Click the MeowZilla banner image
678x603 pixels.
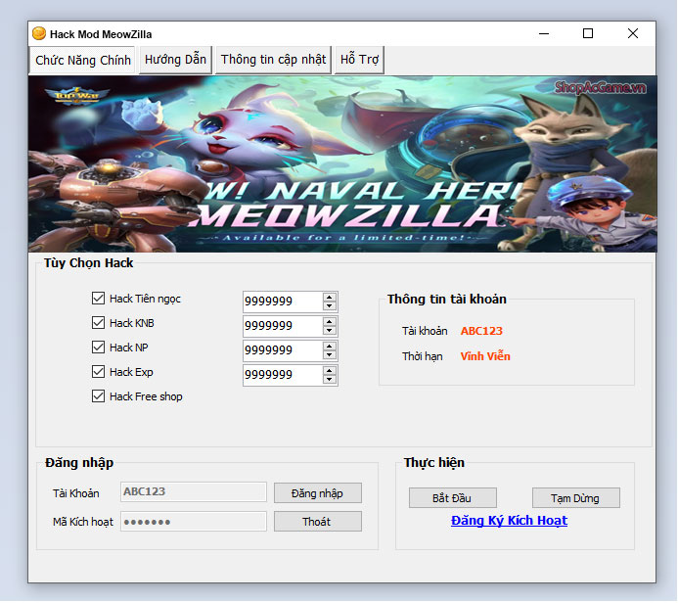pyautogui.click(x=342, y=163)
